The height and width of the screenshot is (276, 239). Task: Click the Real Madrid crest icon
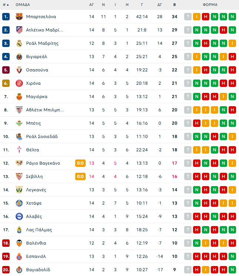click(19, 43)
